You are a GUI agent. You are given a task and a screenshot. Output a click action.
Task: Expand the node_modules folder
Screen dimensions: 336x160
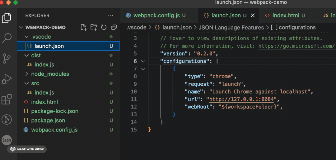[x=26, y=74]
